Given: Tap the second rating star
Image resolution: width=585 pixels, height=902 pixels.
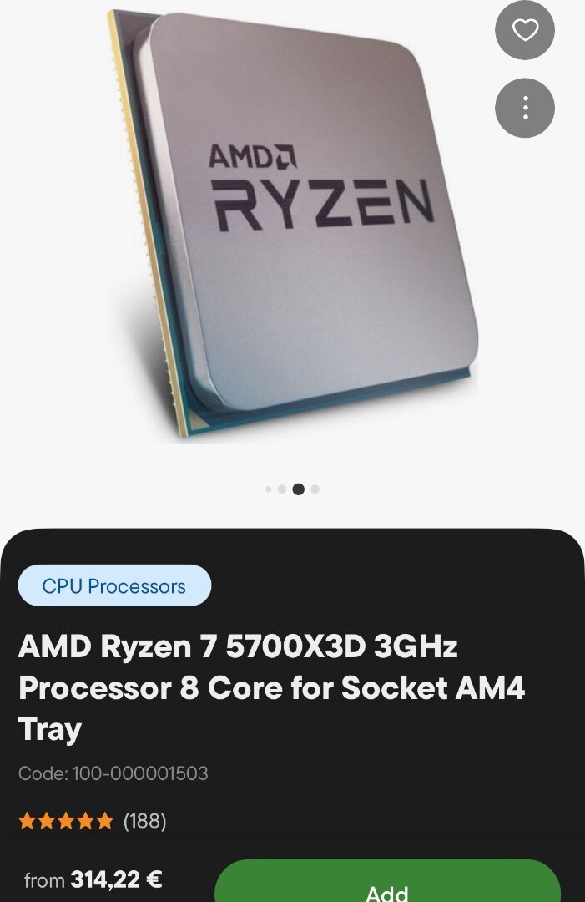Looking at the screenshot, I should click(47, 821).
